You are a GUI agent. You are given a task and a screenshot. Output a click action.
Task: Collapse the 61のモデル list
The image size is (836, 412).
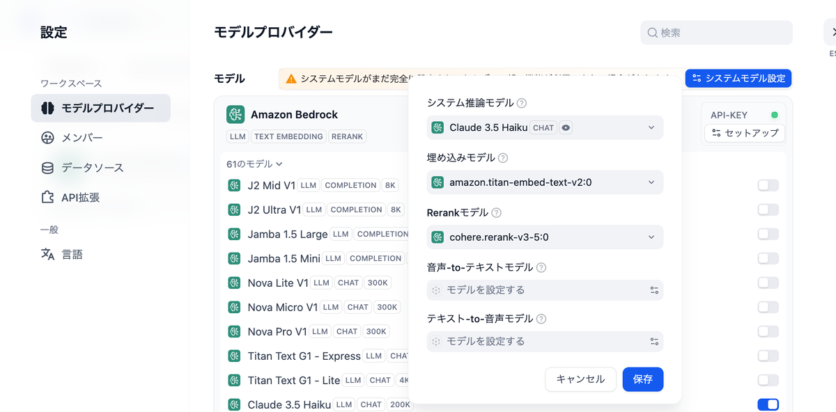[254, 164]
